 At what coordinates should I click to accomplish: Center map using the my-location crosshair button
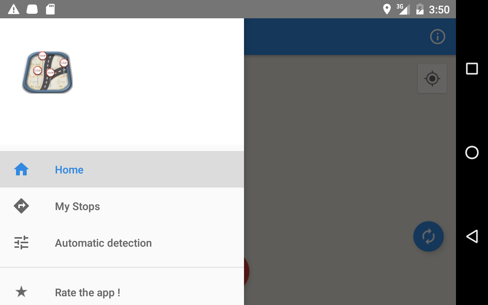432,79
